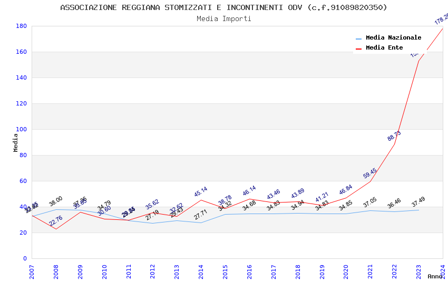Click the 38.00 national average label

[56, 201]
